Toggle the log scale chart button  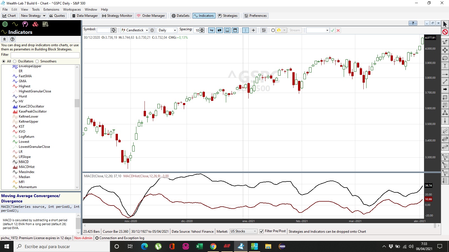[212, 30]
